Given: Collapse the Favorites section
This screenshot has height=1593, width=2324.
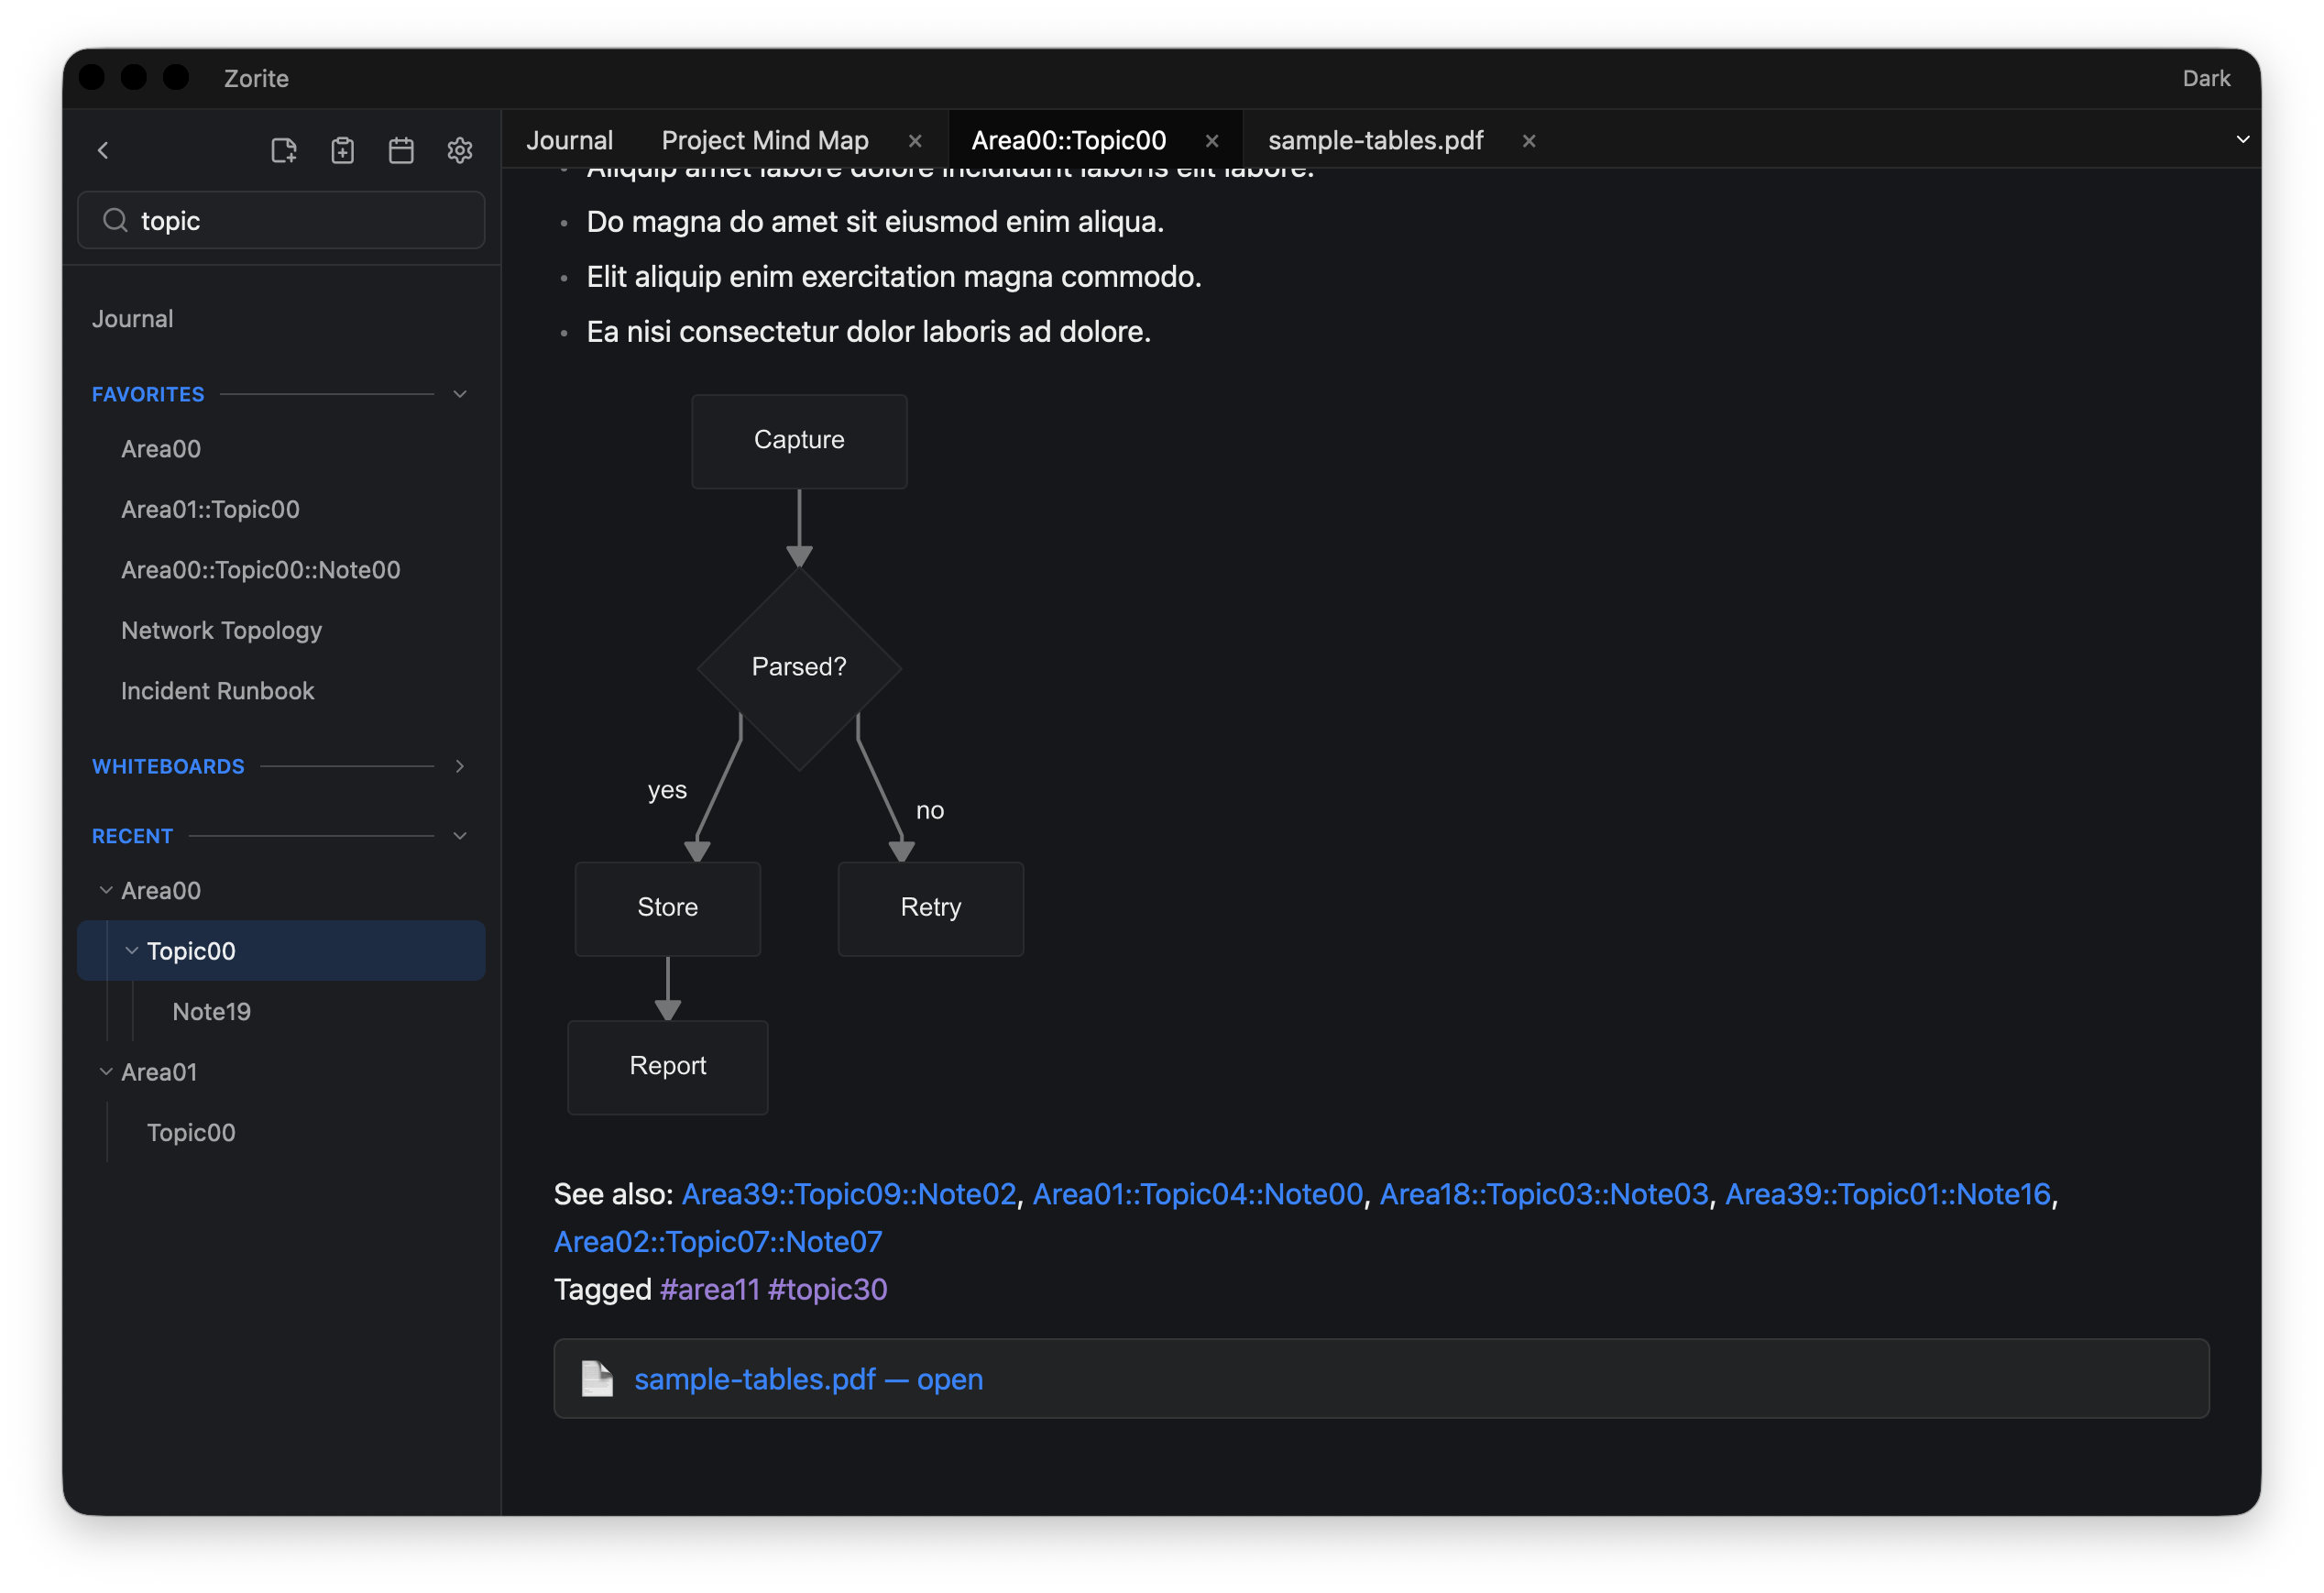Looking at the screenshot, I should coord(460,394).
